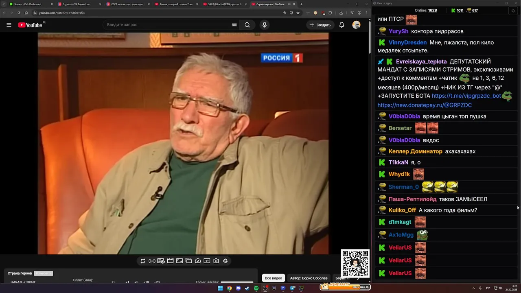Focus the YouTube search field

click(168, 25)
